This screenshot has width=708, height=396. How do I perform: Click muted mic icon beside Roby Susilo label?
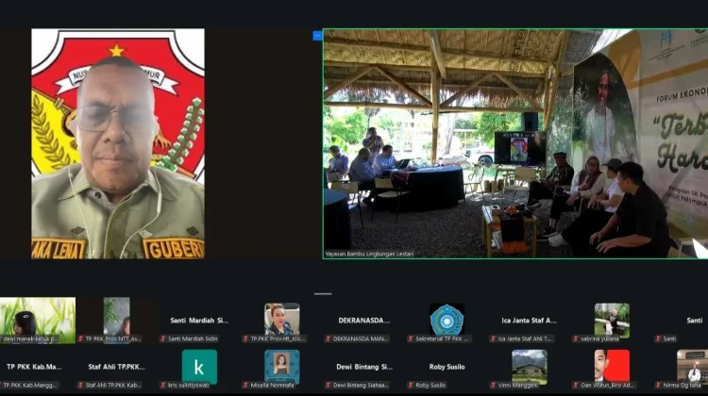(411, 386)
